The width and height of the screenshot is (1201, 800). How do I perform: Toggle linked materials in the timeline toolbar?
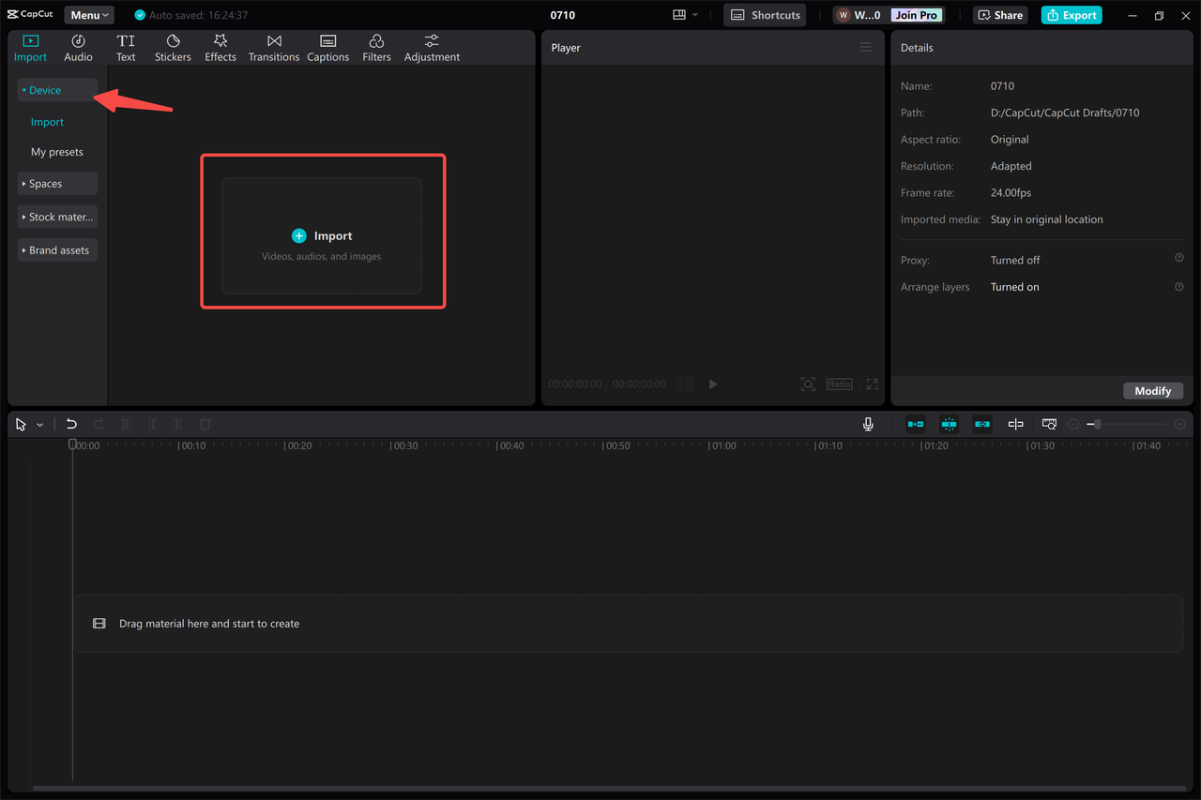click(x=982, y=424)
